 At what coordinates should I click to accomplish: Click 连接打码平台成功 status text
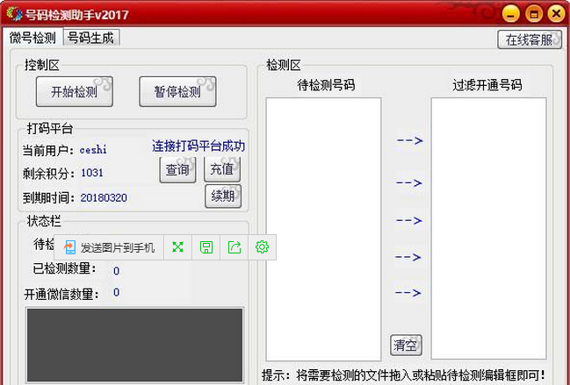tap(198, 146)
